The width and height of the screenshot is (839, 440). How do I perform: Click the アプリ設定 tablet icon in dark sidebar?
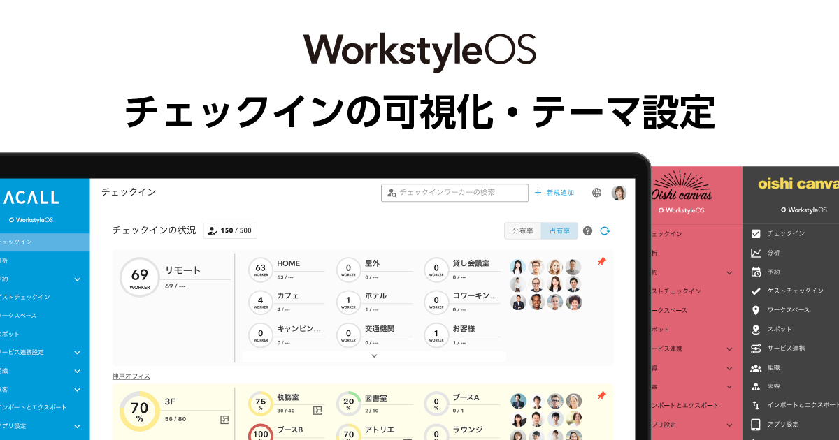755,424
